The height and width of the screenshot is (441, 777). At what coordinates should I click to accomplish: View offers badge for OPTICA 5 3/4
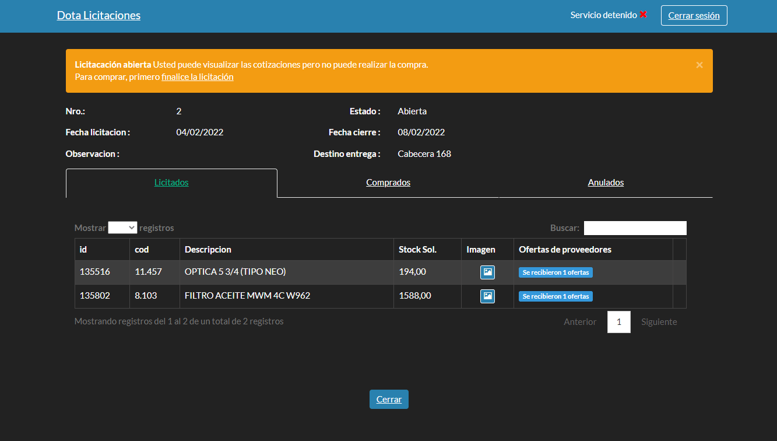click(555, 272)
